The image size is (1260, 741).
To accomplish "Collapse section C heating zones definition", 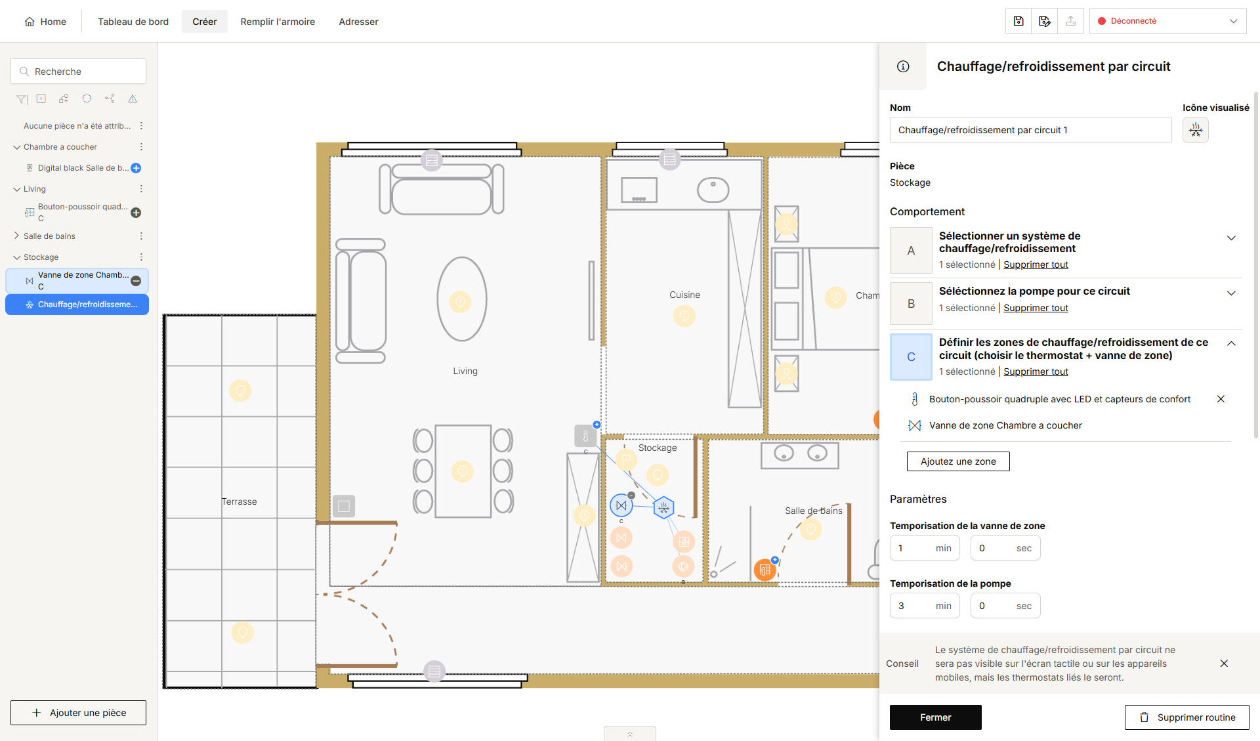I will tap(1231, 343).
